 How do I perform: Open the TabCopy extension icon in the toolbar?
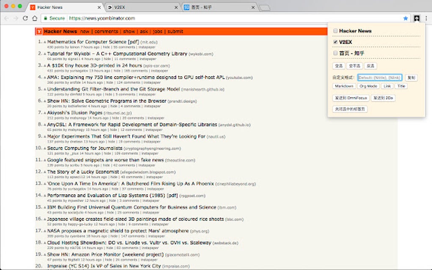point(416,19)
